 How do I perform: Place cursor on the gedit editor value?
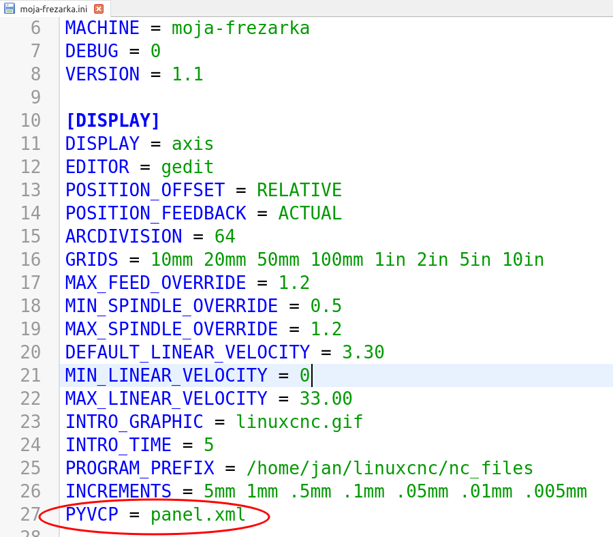coord(187,167)
